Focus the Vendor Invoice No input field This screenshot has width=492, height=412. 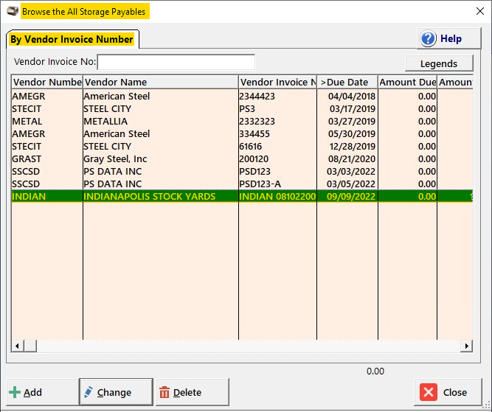[x=176, y=62]
